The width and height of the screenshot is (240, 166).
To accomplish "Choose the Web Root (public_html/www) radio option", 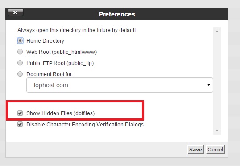I will (x=20, y=52).
